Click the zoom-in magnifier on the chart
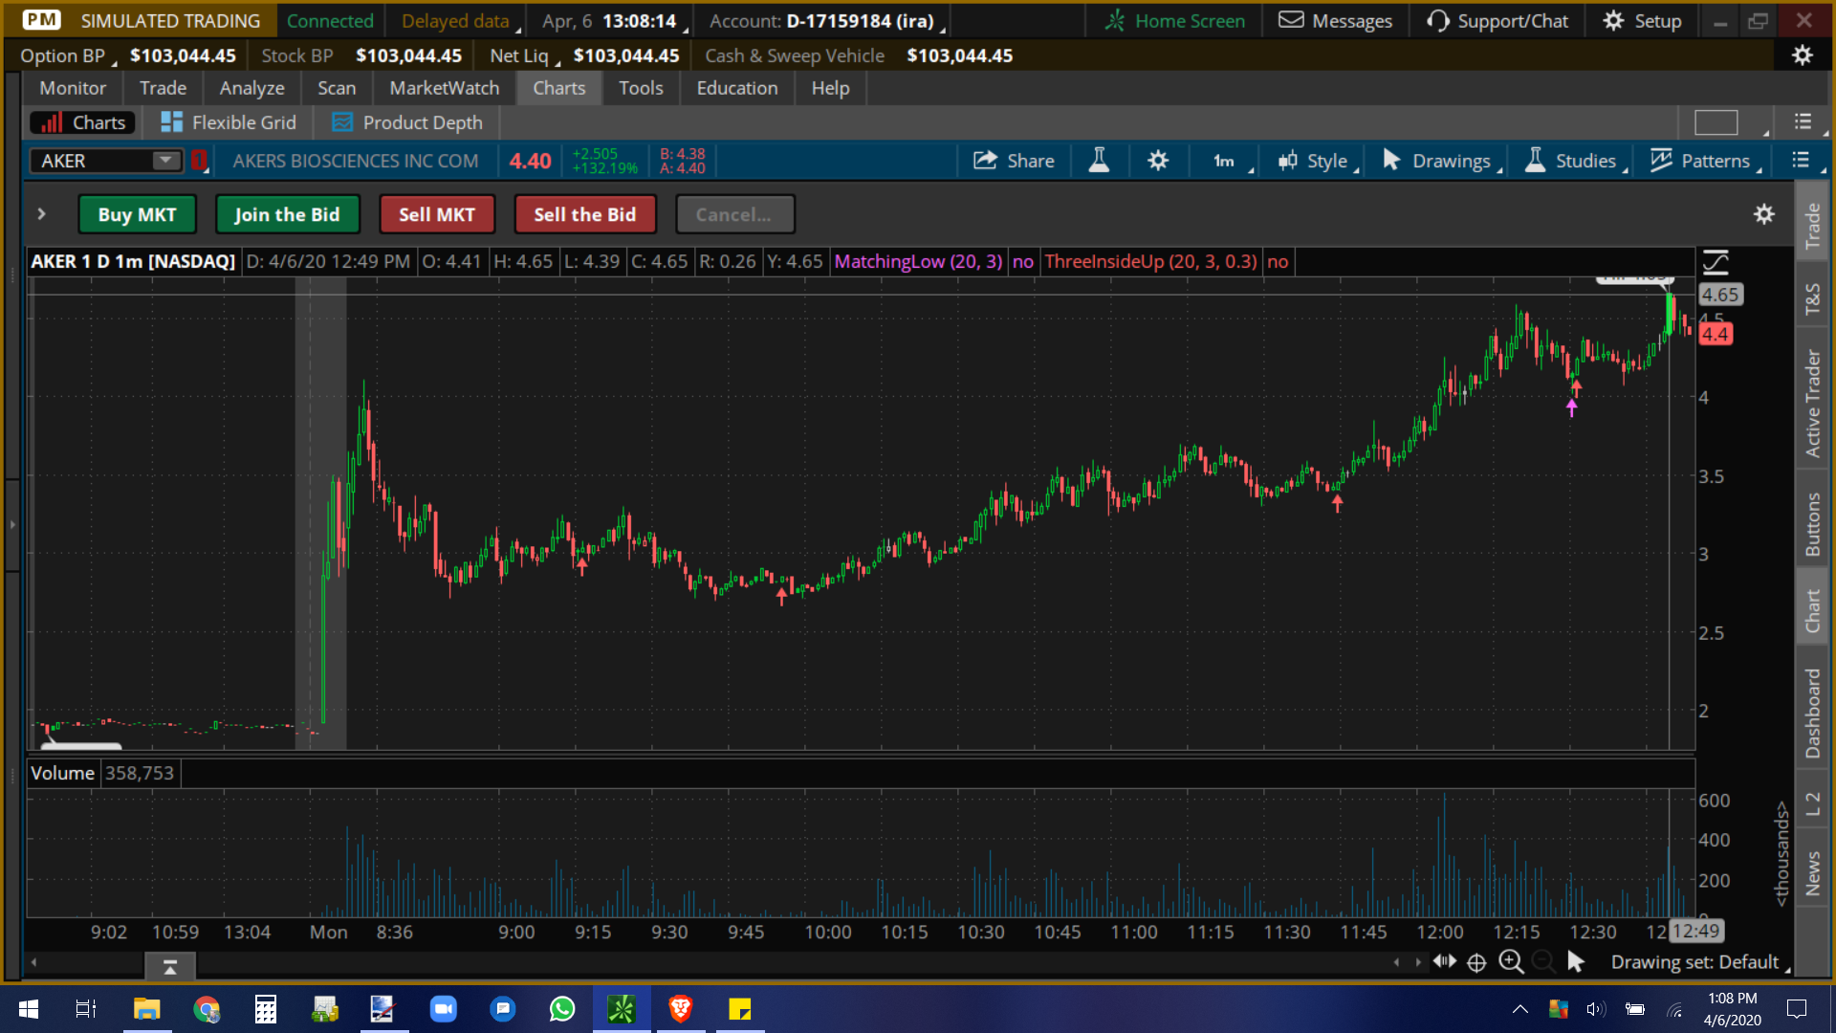 coord(1511,962)
